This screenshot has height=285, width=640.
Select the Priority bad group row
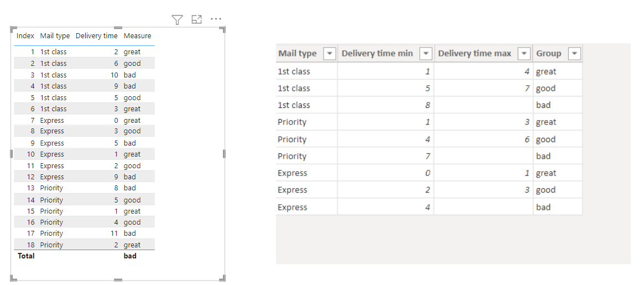click(x=429, y=156)
